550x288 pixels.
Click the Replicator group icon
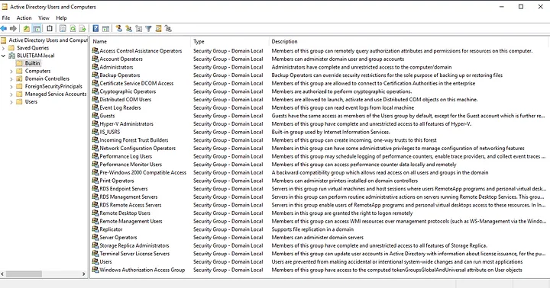[95, 229]
